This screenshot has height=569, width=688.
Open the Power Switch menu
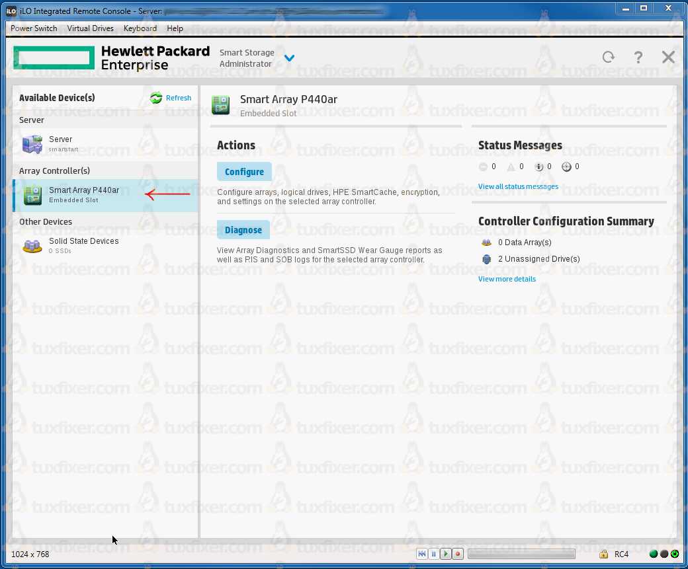point(34,28)
